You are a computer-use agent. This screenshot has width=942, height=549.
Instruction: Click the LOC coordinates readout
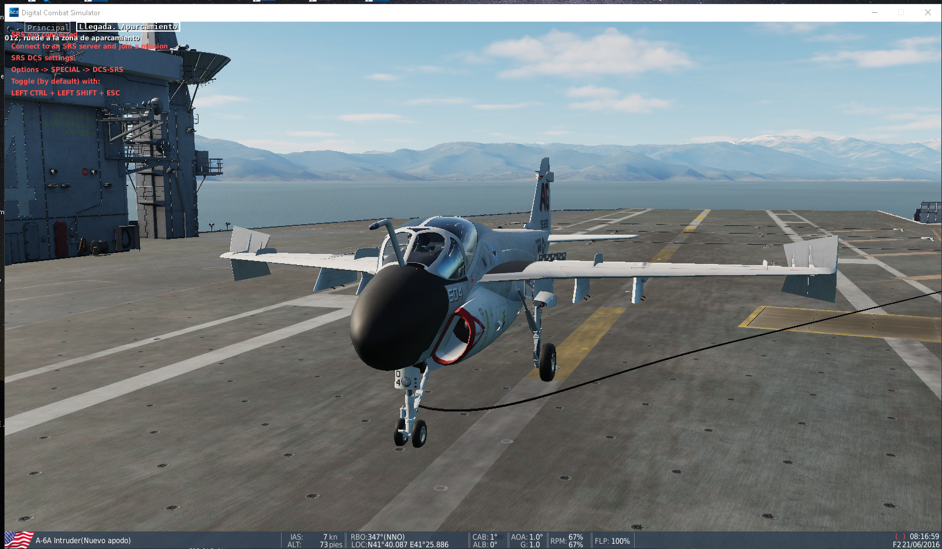[x=400, y=545]
